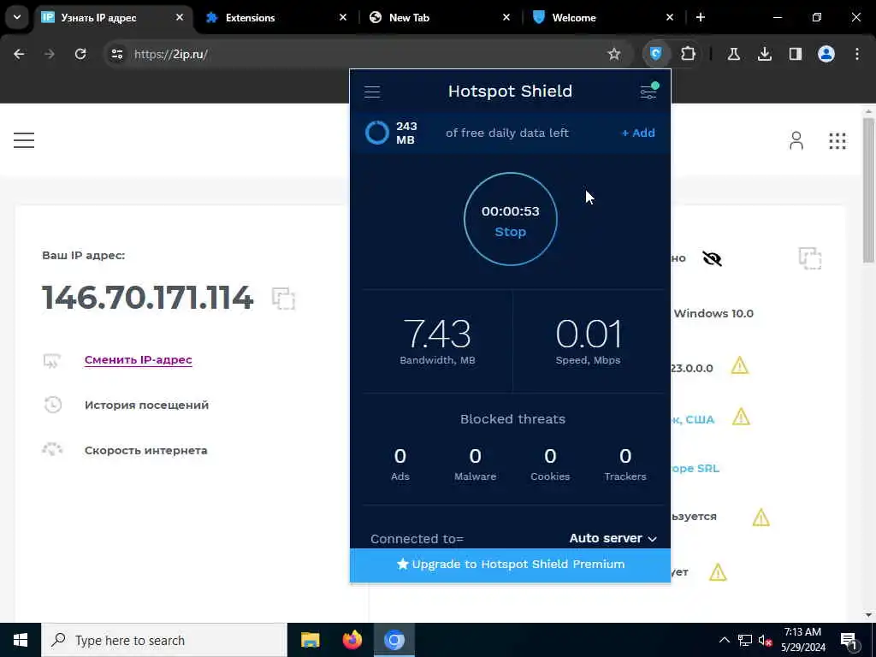The image size is (876, 657).
Task: Click the 0.01 Speed value
Action: tap(589, 334)
